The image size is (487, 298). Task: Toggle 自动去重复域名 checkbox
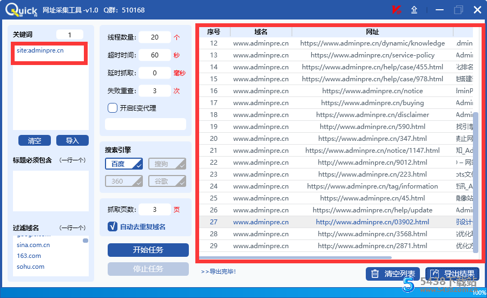(113, 226)
